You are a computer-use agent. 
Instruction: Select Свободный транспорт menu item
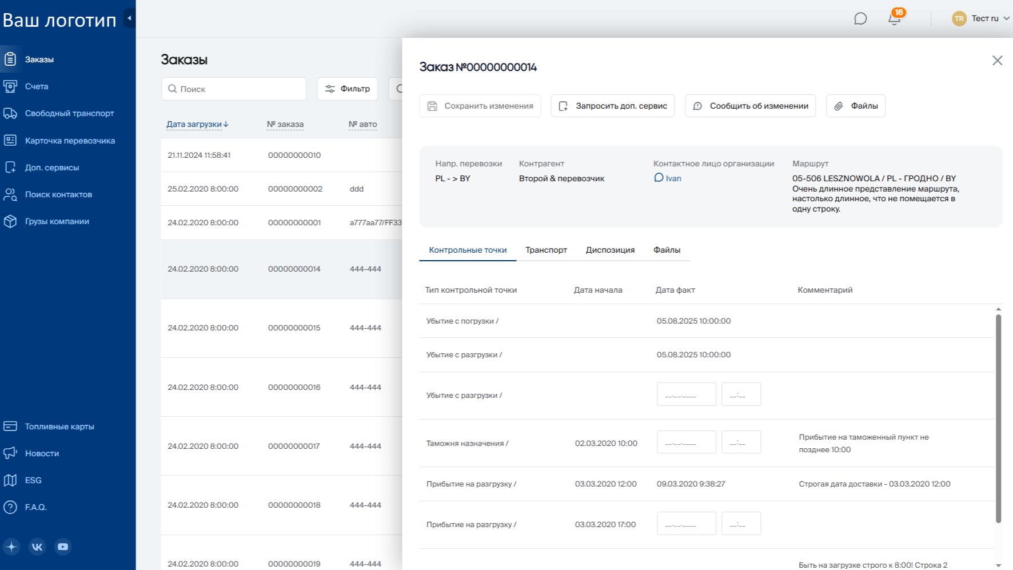click(x=70, y=113)
